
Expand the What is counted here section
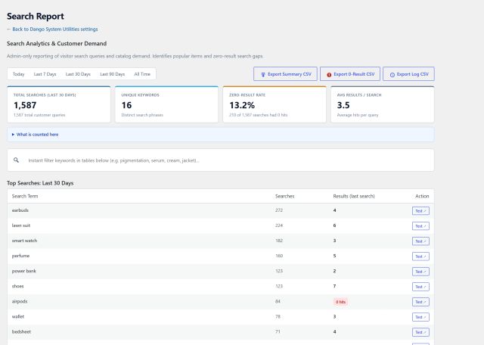click(x=36, y=135)
